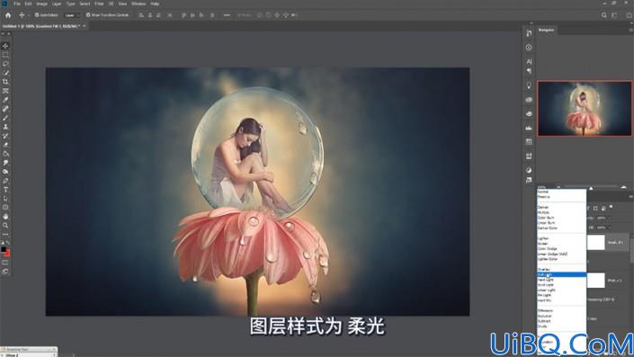The image size is (634, 357).
Task: Choose Color Dodge in the blend mode list
Action: [561, 249]
